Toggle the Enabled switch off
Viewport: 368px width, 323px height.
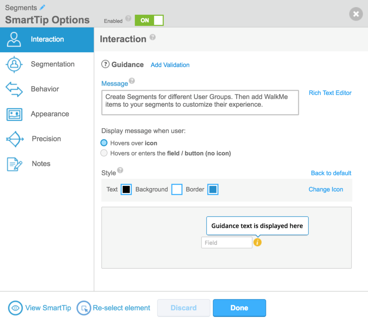click(x=149, y=21)
